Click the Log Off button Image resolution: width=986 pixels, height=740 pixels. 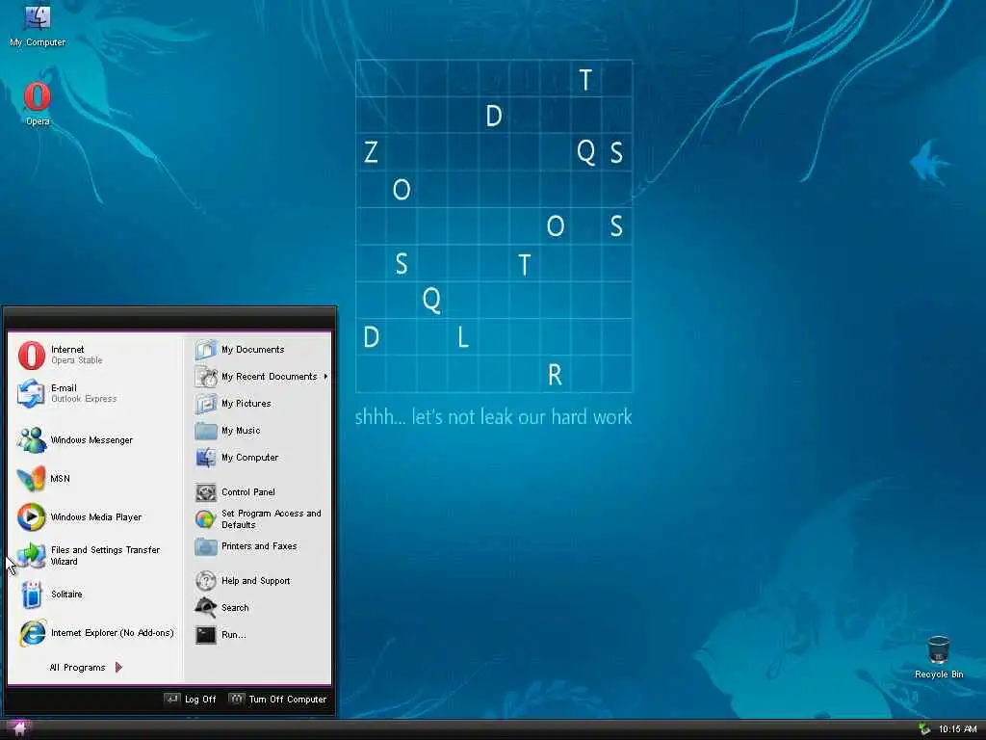[190, 700]
